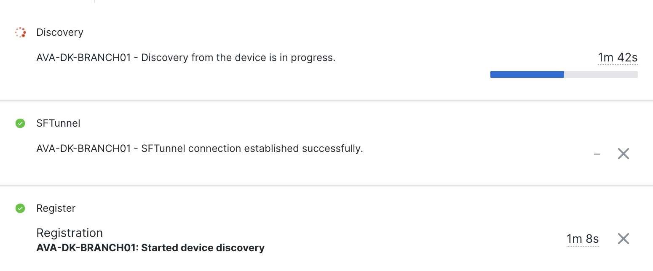Click the bold Started device discovery text

click(150, 248)
